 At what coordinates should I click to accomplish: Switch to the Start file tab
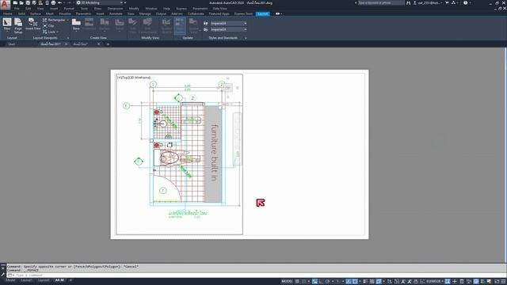tap(12, 44)
